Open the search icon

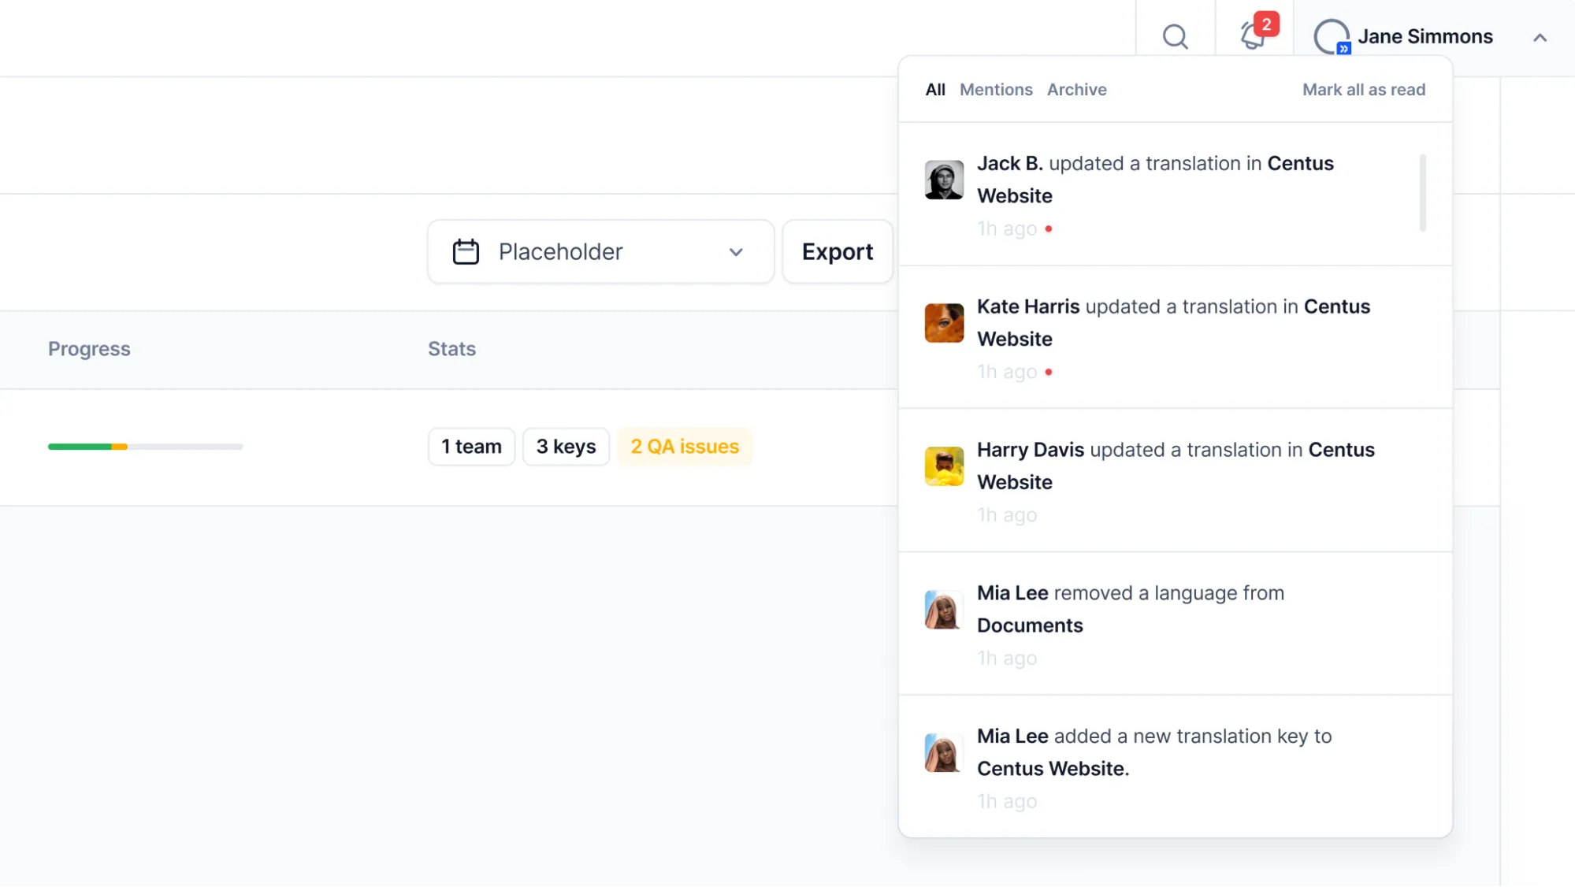1175,36
